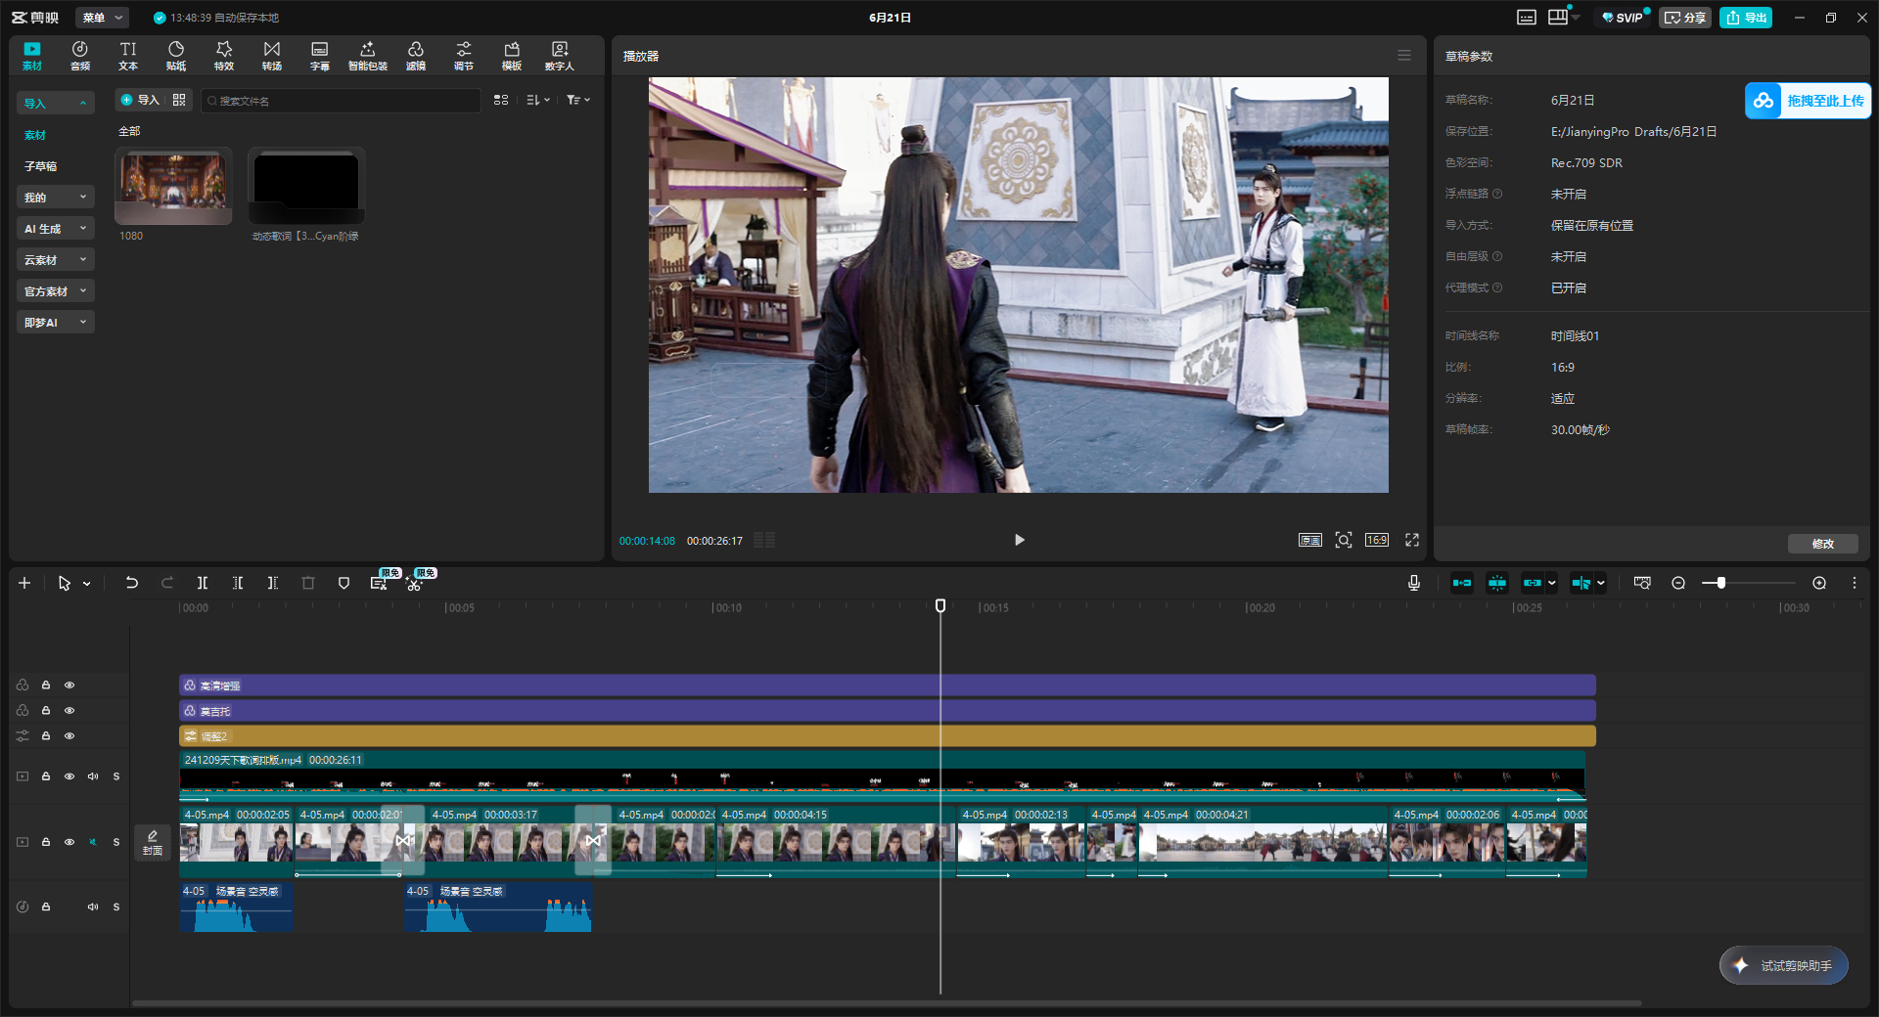Lock the 场景音 audio track
Viewport: 1879px width, 1017px height.
click(x=46, y=906)
